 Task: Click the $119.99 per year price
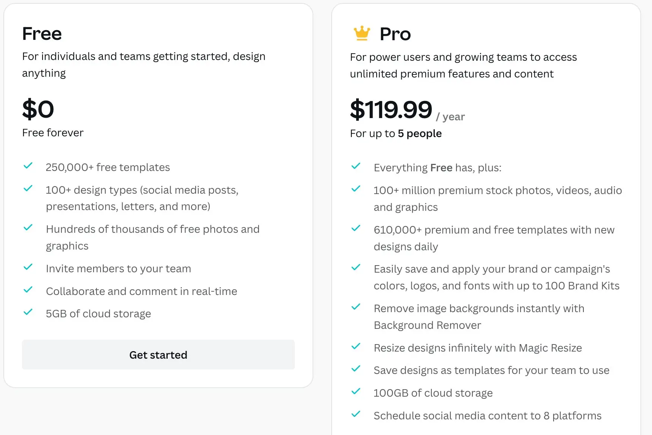(x=391, y=110)
